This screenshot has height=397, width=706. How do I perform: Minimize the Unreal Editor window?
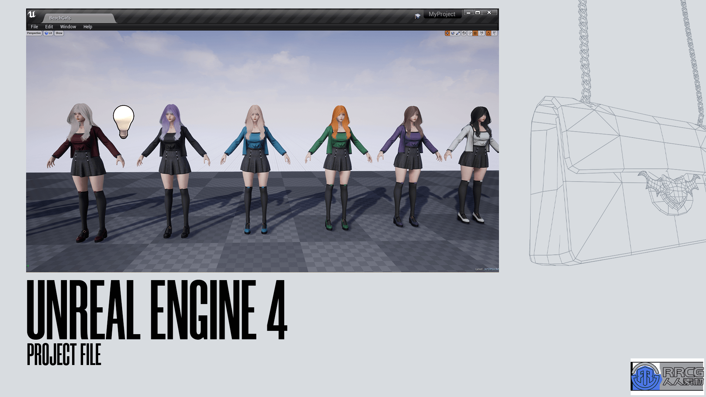(468, 12)
